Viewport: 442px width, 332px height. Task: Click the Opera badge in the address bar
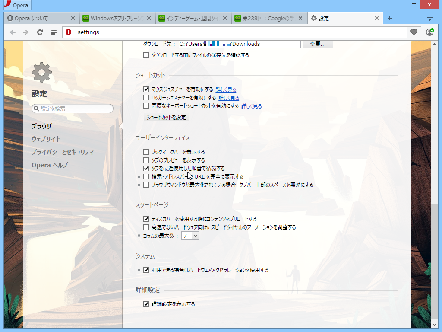69,32
